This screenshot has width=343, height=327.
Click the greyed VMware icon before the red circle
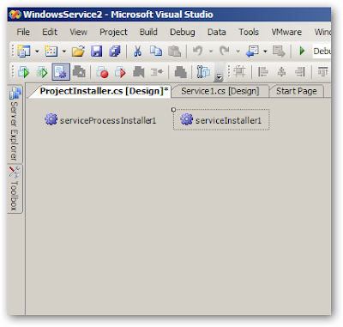79,71
